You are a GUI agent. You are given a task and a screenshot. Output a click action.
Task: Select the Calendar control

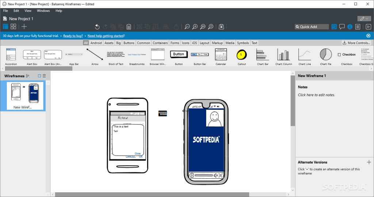[221, 57]
